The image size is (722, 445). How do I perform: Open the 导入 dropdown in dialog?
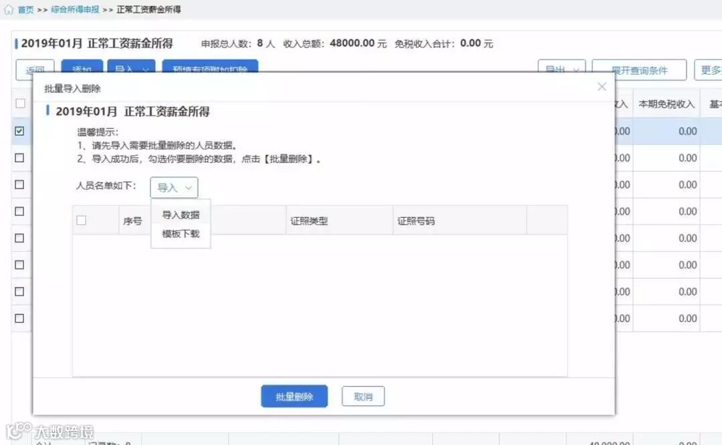pos(174,188)
